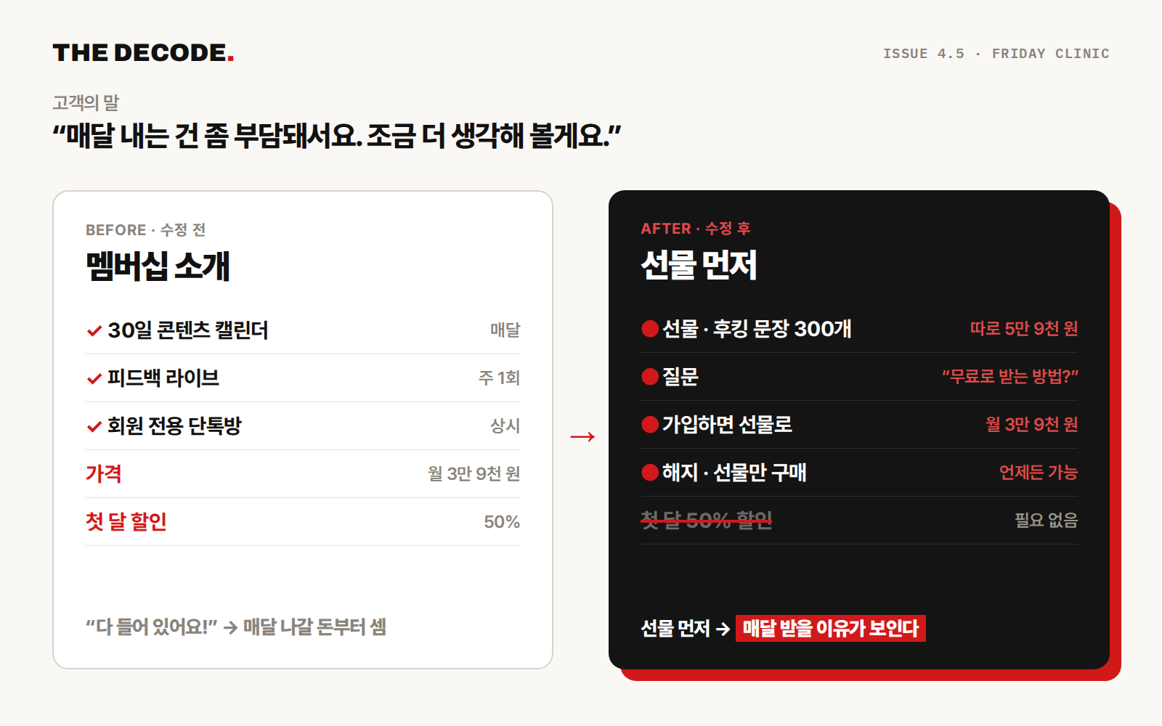Viewport: 1162px width, 726px height.
Task: Click the gray 월 3만 9천 원 price in BEFORE card
Action: tap(474, 473)
